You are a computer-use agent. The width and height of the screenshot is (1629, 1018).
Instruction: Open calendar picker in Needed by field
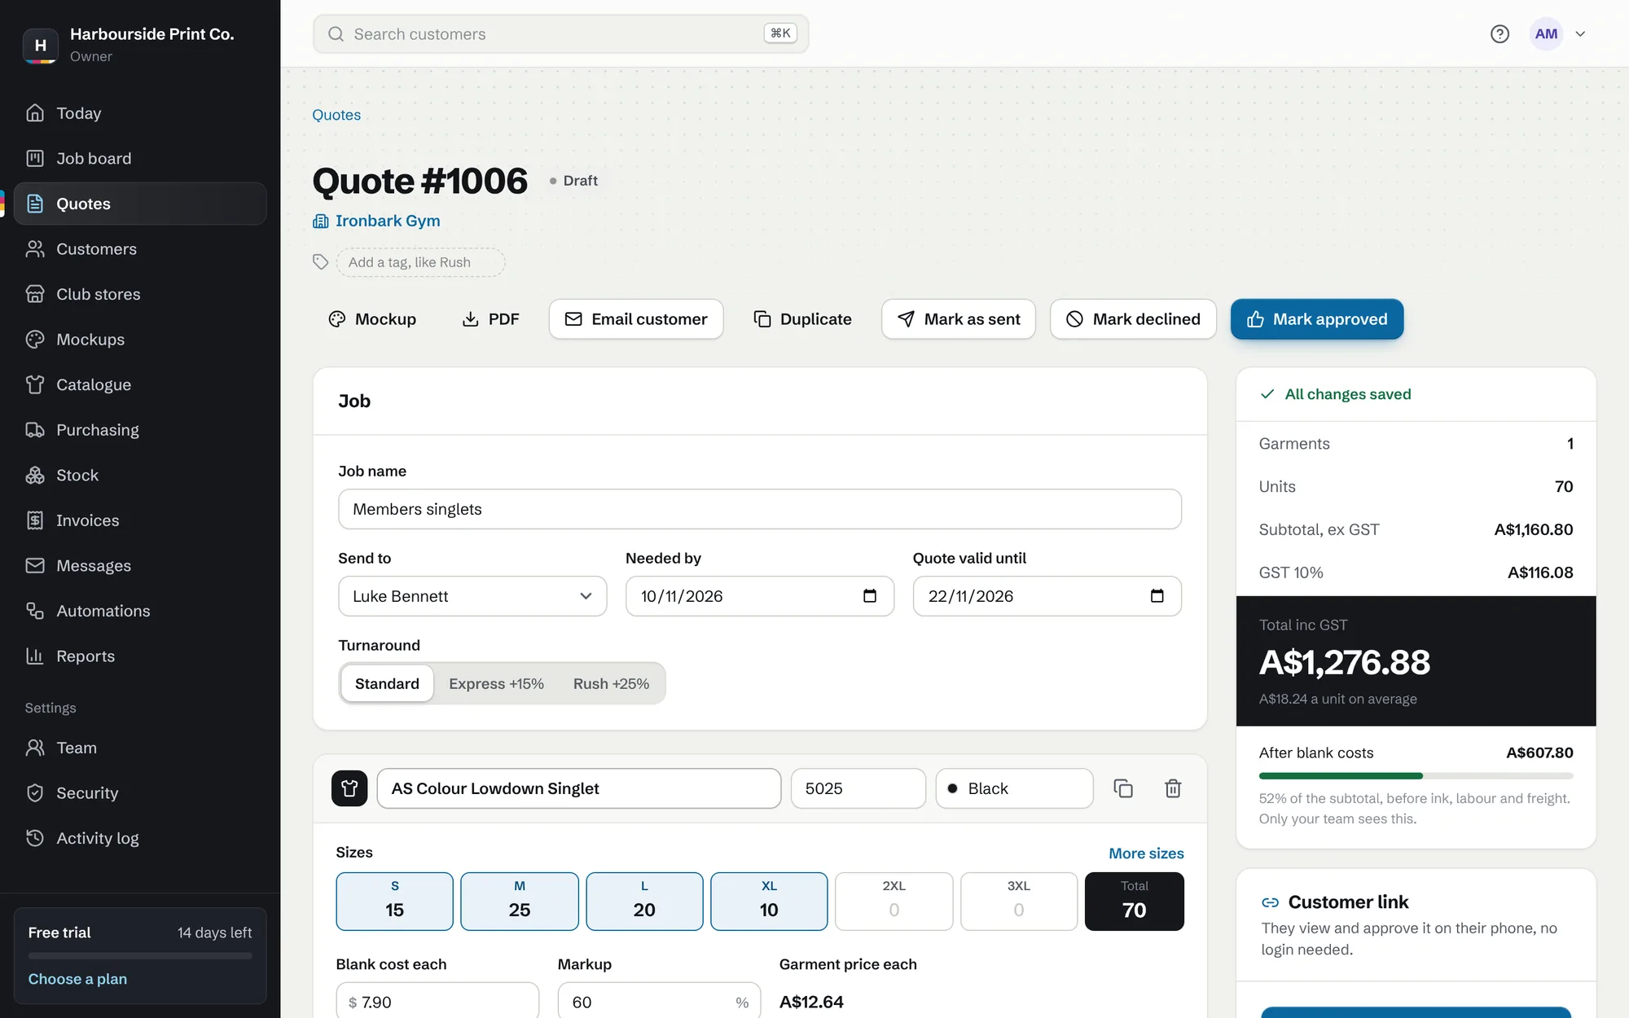(870, 595)
